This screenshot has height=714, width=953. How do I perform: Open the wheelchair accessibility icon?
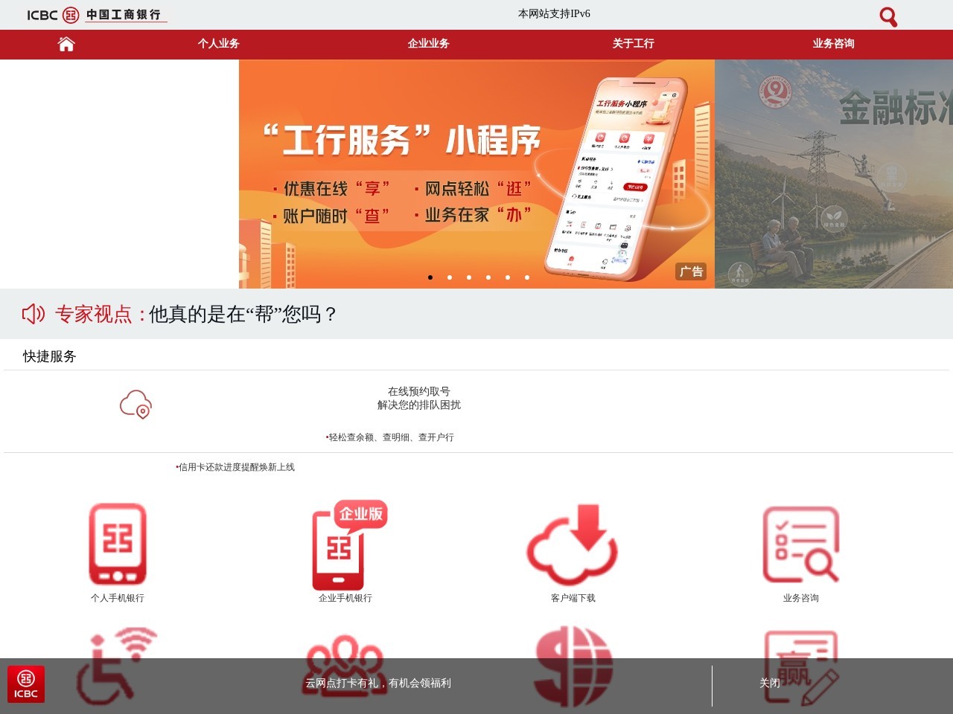118,667
